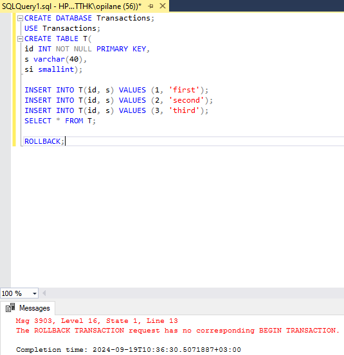Click the Msg 3903 error header line
The height and width of the screenshot is (355, 344).
click(97, 321)
